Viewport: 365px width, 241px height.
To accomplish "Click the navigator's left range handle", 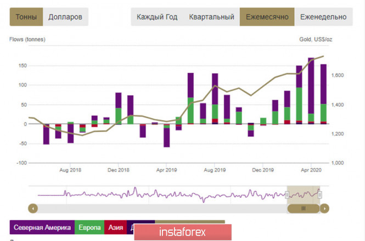I will pyautogui.click(x=288, y=194).
